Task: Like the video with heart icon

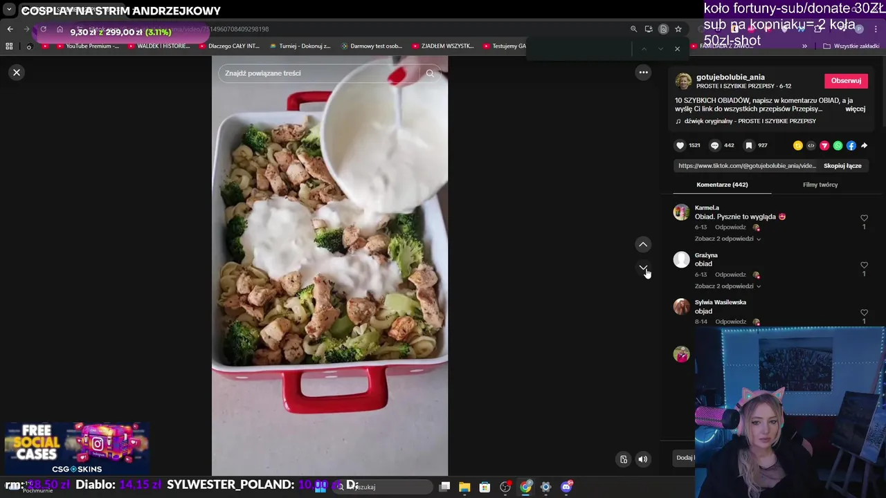Action: point(680,145)
